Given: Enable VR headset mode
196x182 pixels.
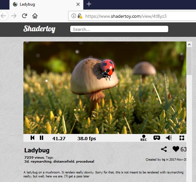Looking at the screenshot, I should click(157, 138).
